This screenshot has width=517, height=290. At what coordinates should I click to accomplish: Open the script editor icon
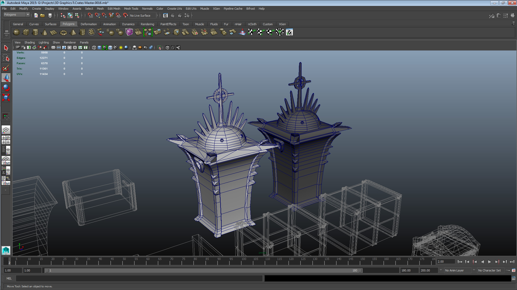coord(513,278)
